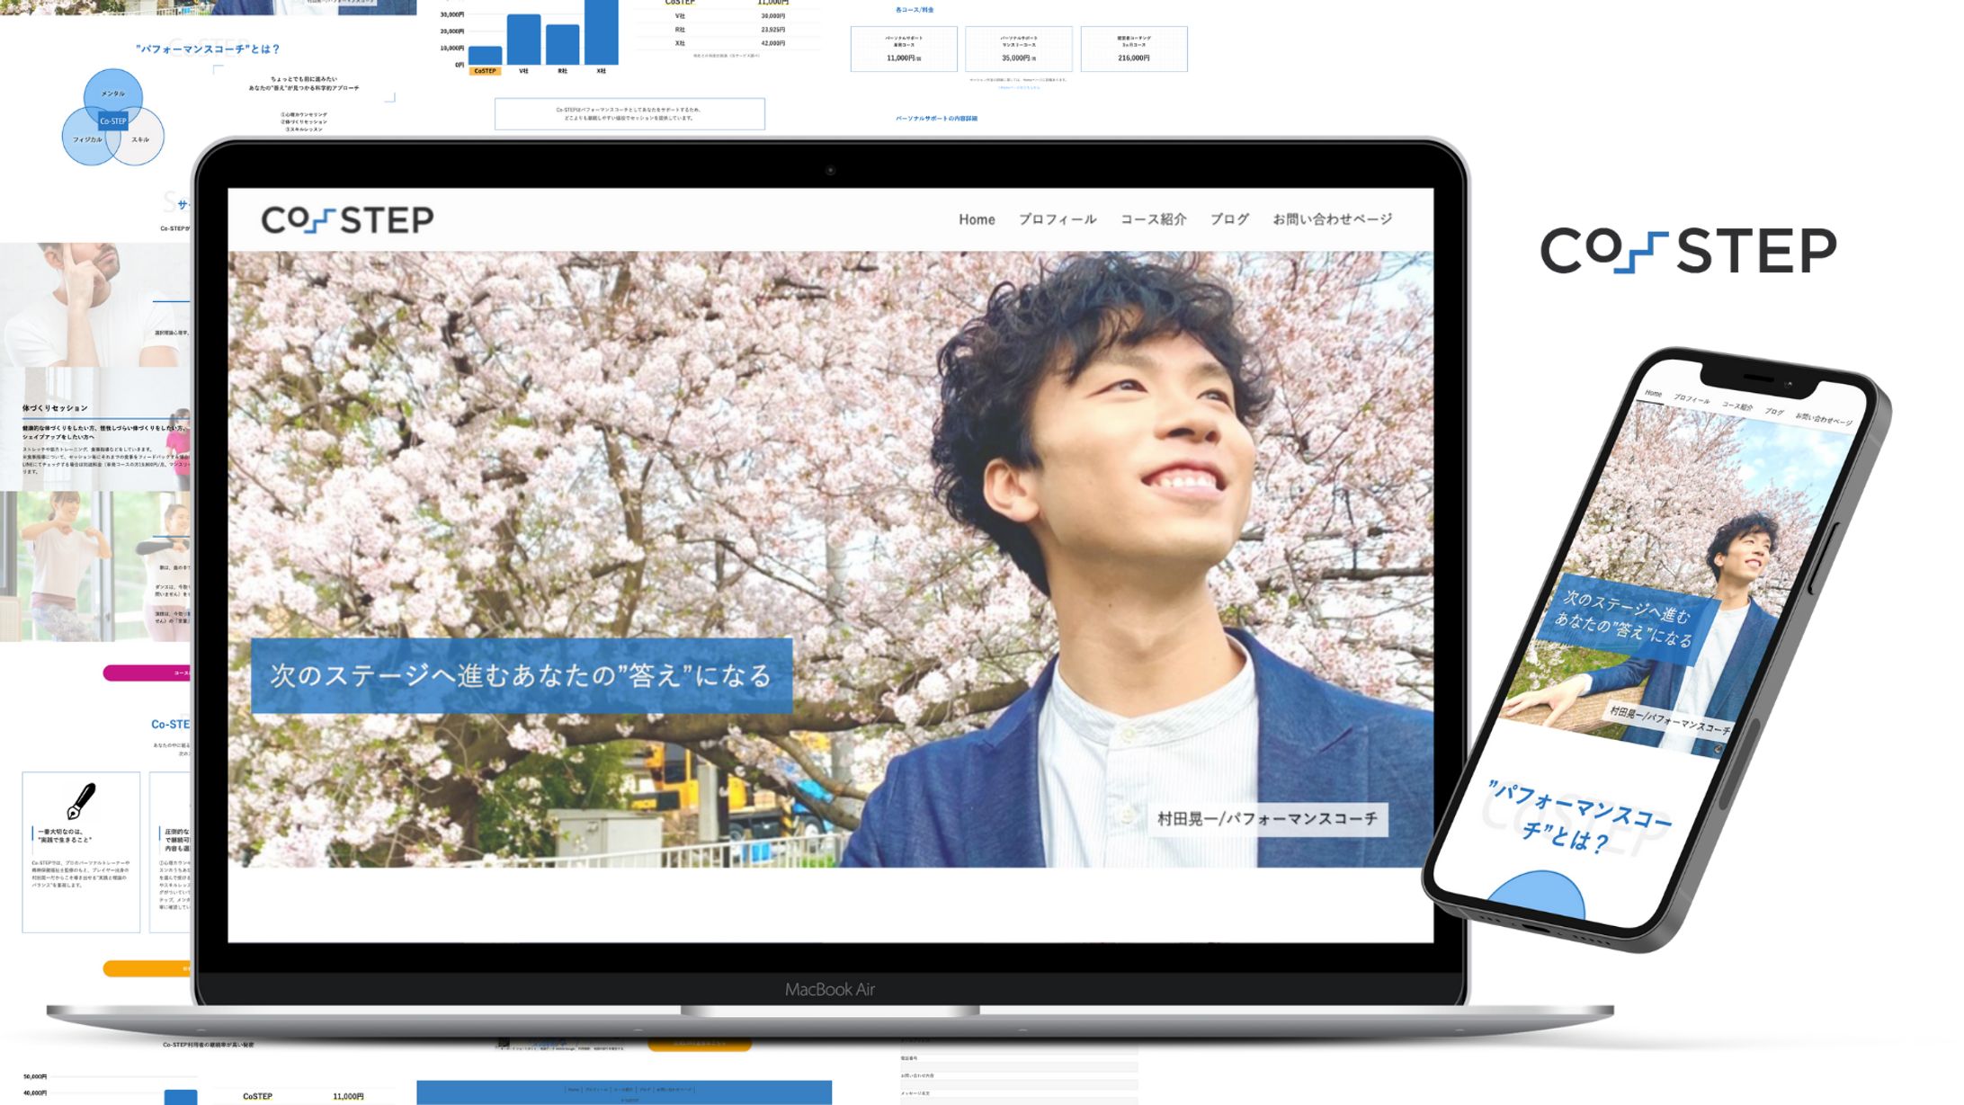The width and height of the screenshot is (1964, 1105).
Task: Open お問い合わせページ in the laptop navigation
Action: coord(1332,219)
